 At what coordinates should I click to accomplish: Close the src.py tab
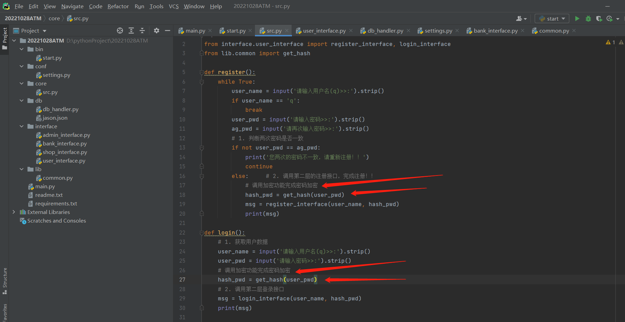click(287, 31)
